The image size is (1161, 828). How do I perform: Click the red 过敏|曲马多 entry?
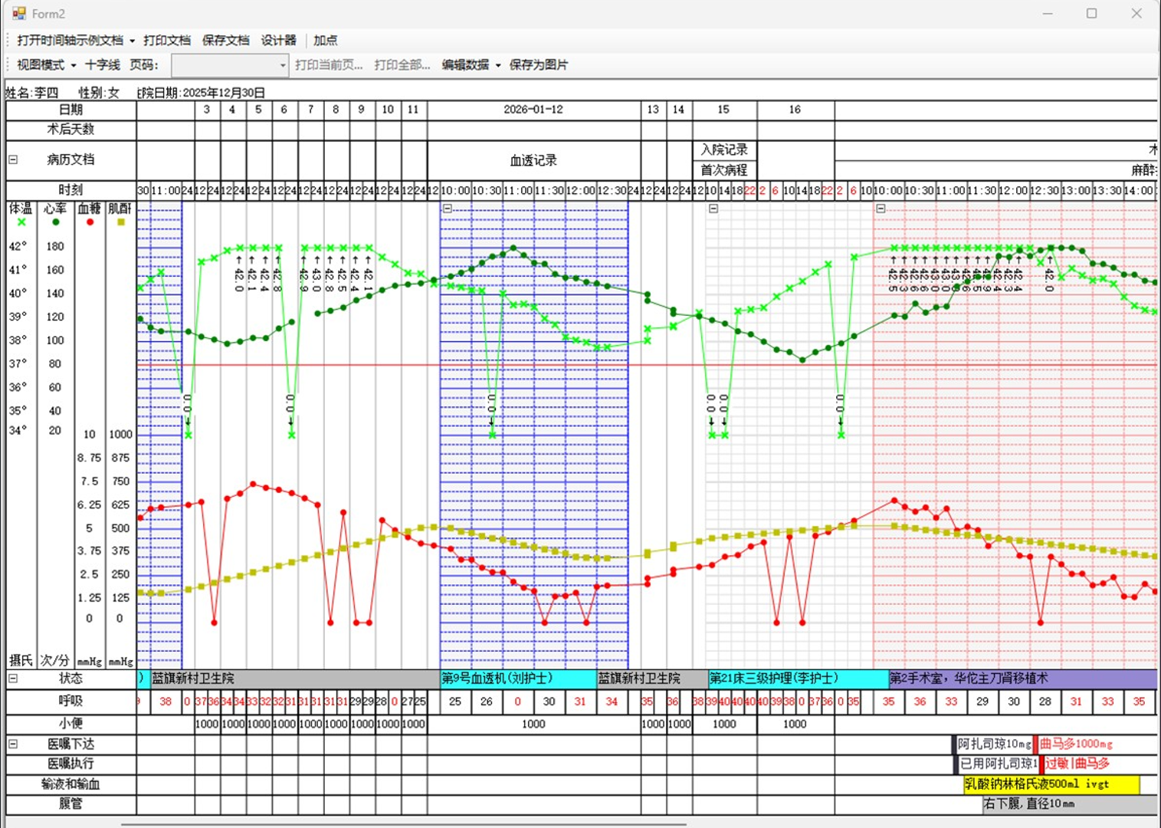[1076, 764]
